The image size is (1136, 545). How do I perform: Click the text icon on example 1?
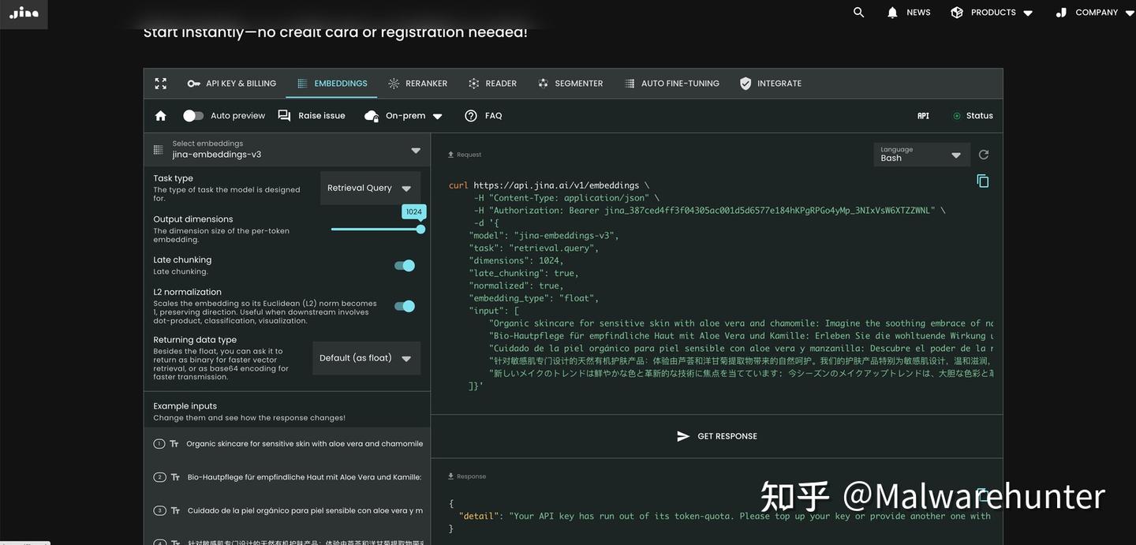point(174,444)
